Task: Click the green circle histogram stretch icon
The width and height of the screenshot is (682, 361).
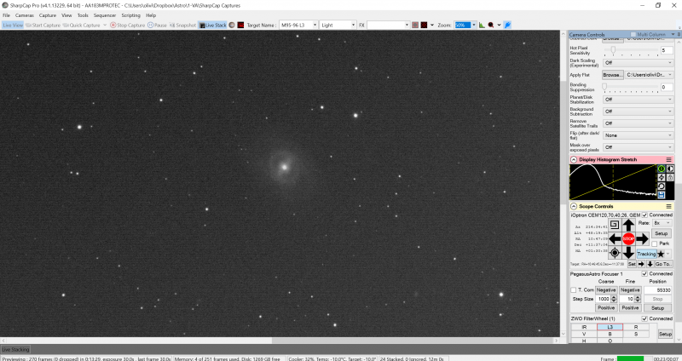Action: pyautogui.click(x=662, y=169)
